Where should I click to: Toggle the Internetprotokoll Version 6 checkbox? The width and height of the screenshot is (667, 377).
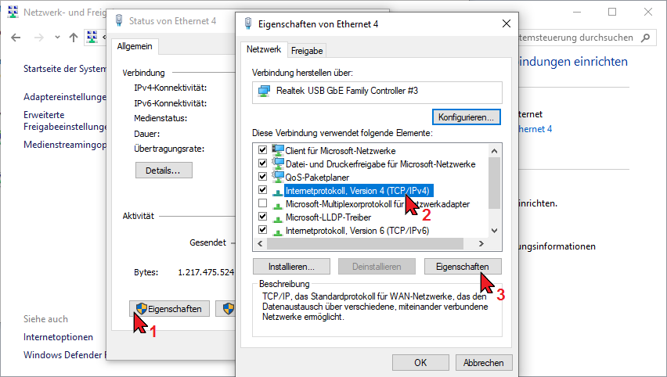[x=262, y=230]
